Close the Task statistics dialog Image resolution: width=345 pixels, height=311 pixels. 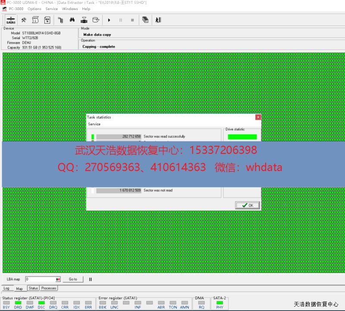pyautogui.click(x=258, y=117)
